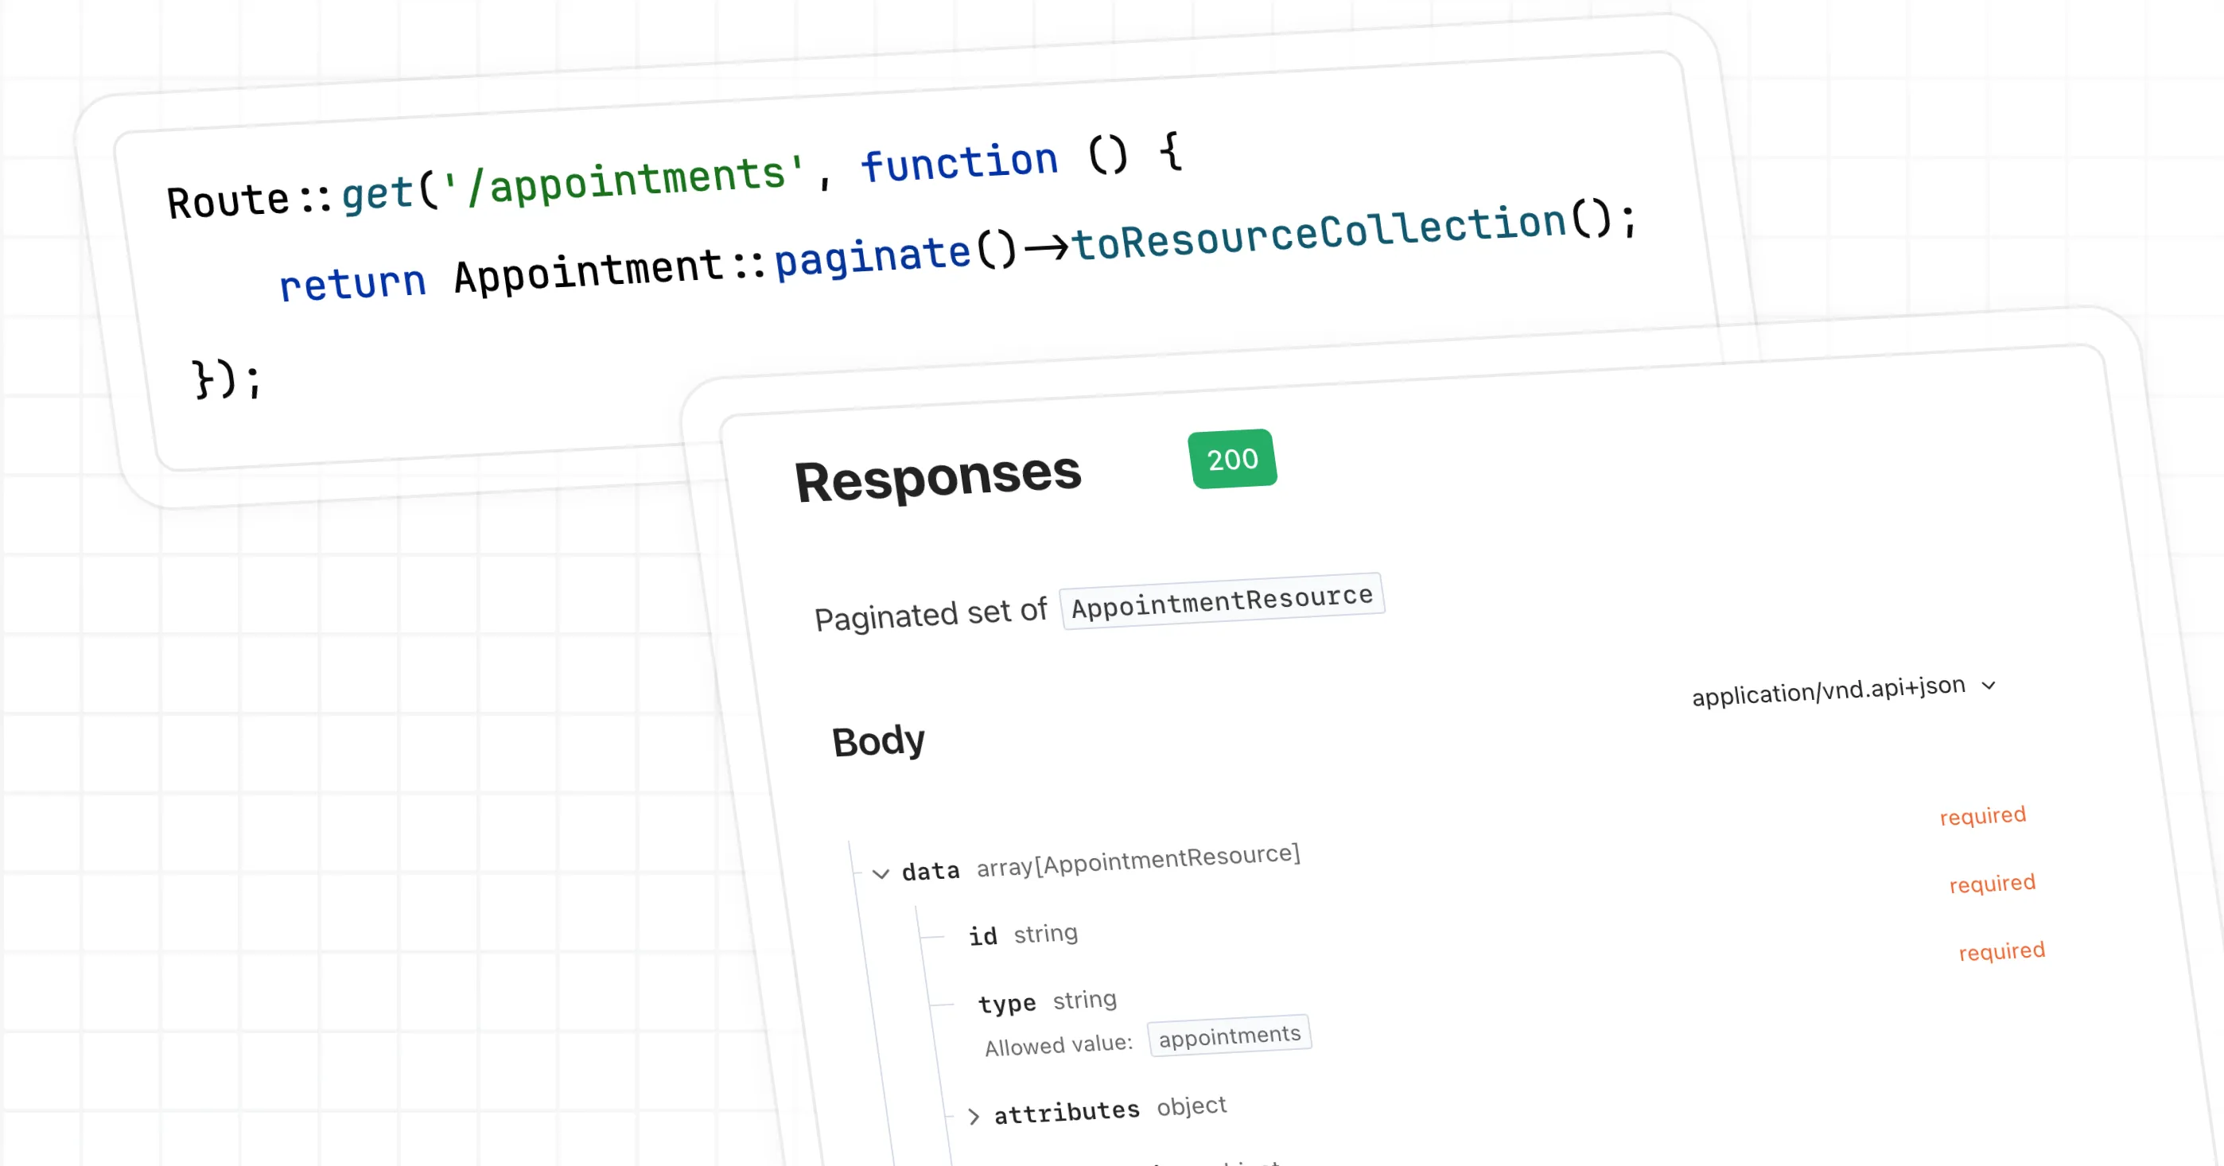Click the attributes property name
This screenshot has width=2224, height=1166.
click(x=1066, y=1112)
